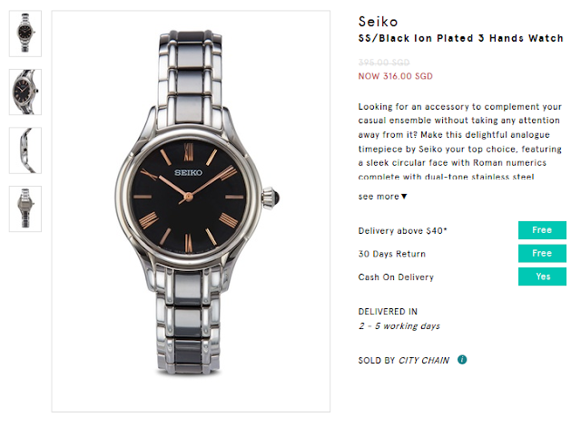Click the NOW 316.00 SGD sale price
This screenshot has height=446, width=581.
396,76
